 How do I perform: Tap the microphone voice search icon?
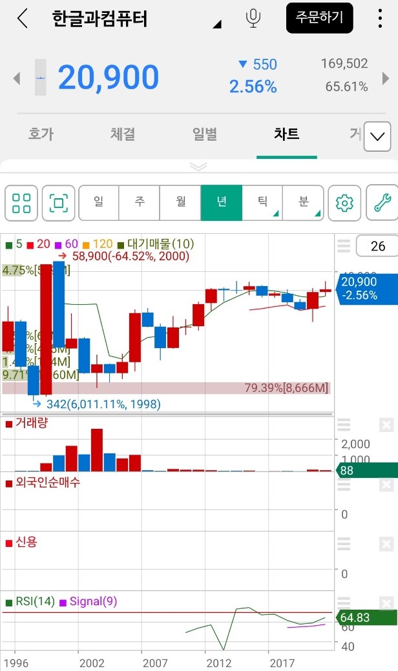click(253, 18)
